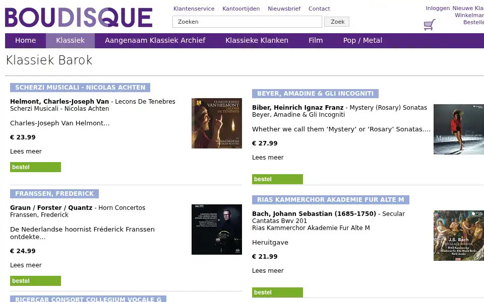This screenshot has height=302, width=484.
Task: Order Mystery Sonatas with bestel button
Action: coord(277,179)
